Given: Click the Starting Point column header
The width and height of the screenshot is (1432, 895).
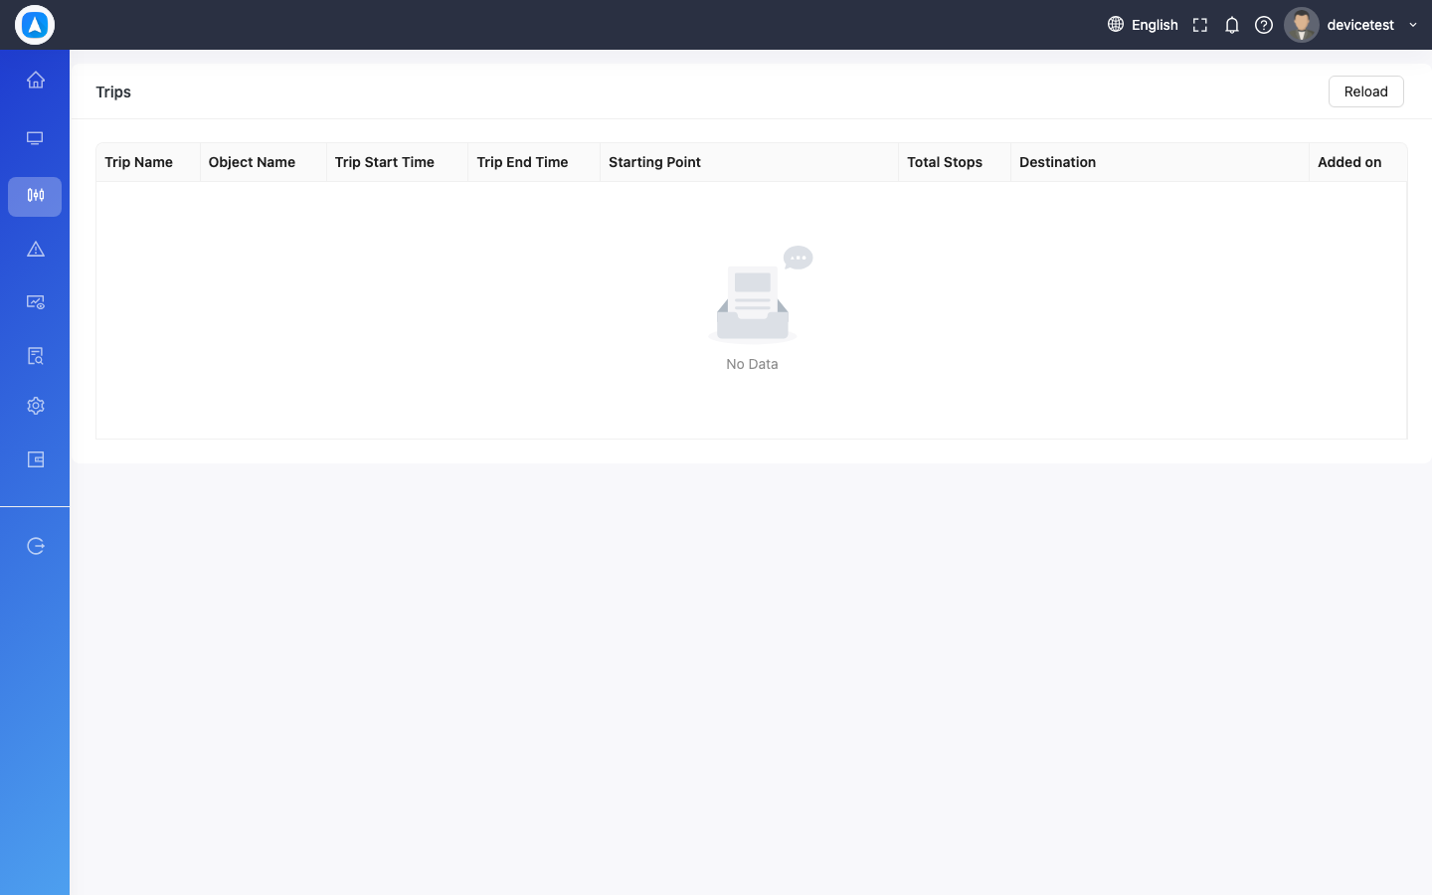Looking at the screenshot, I should pyautogui.click(x=749, y=162).
